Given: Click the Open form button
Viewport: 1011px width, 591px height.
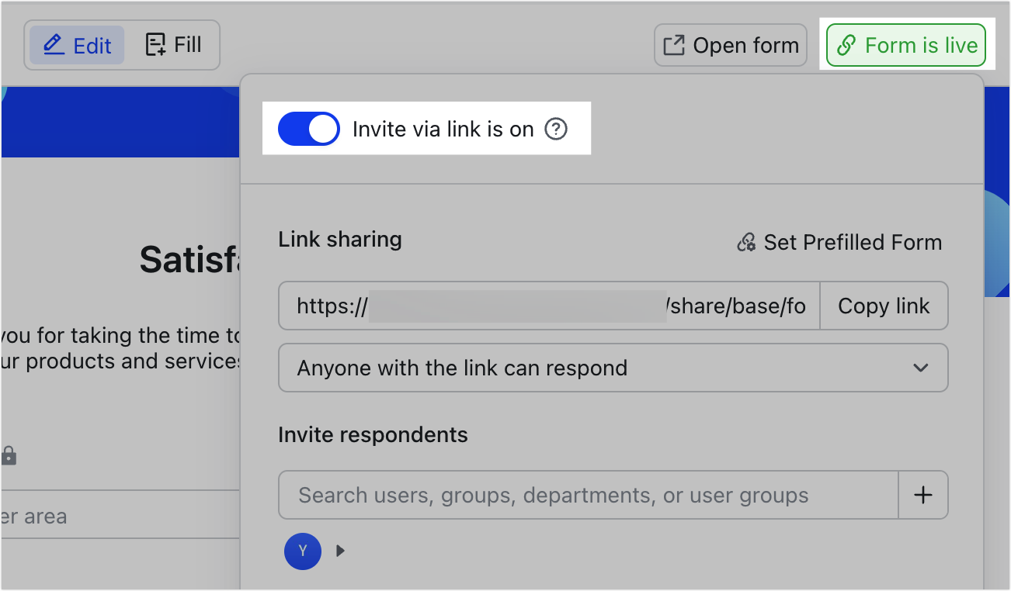Looking at the screenshot, I should 731,46.
